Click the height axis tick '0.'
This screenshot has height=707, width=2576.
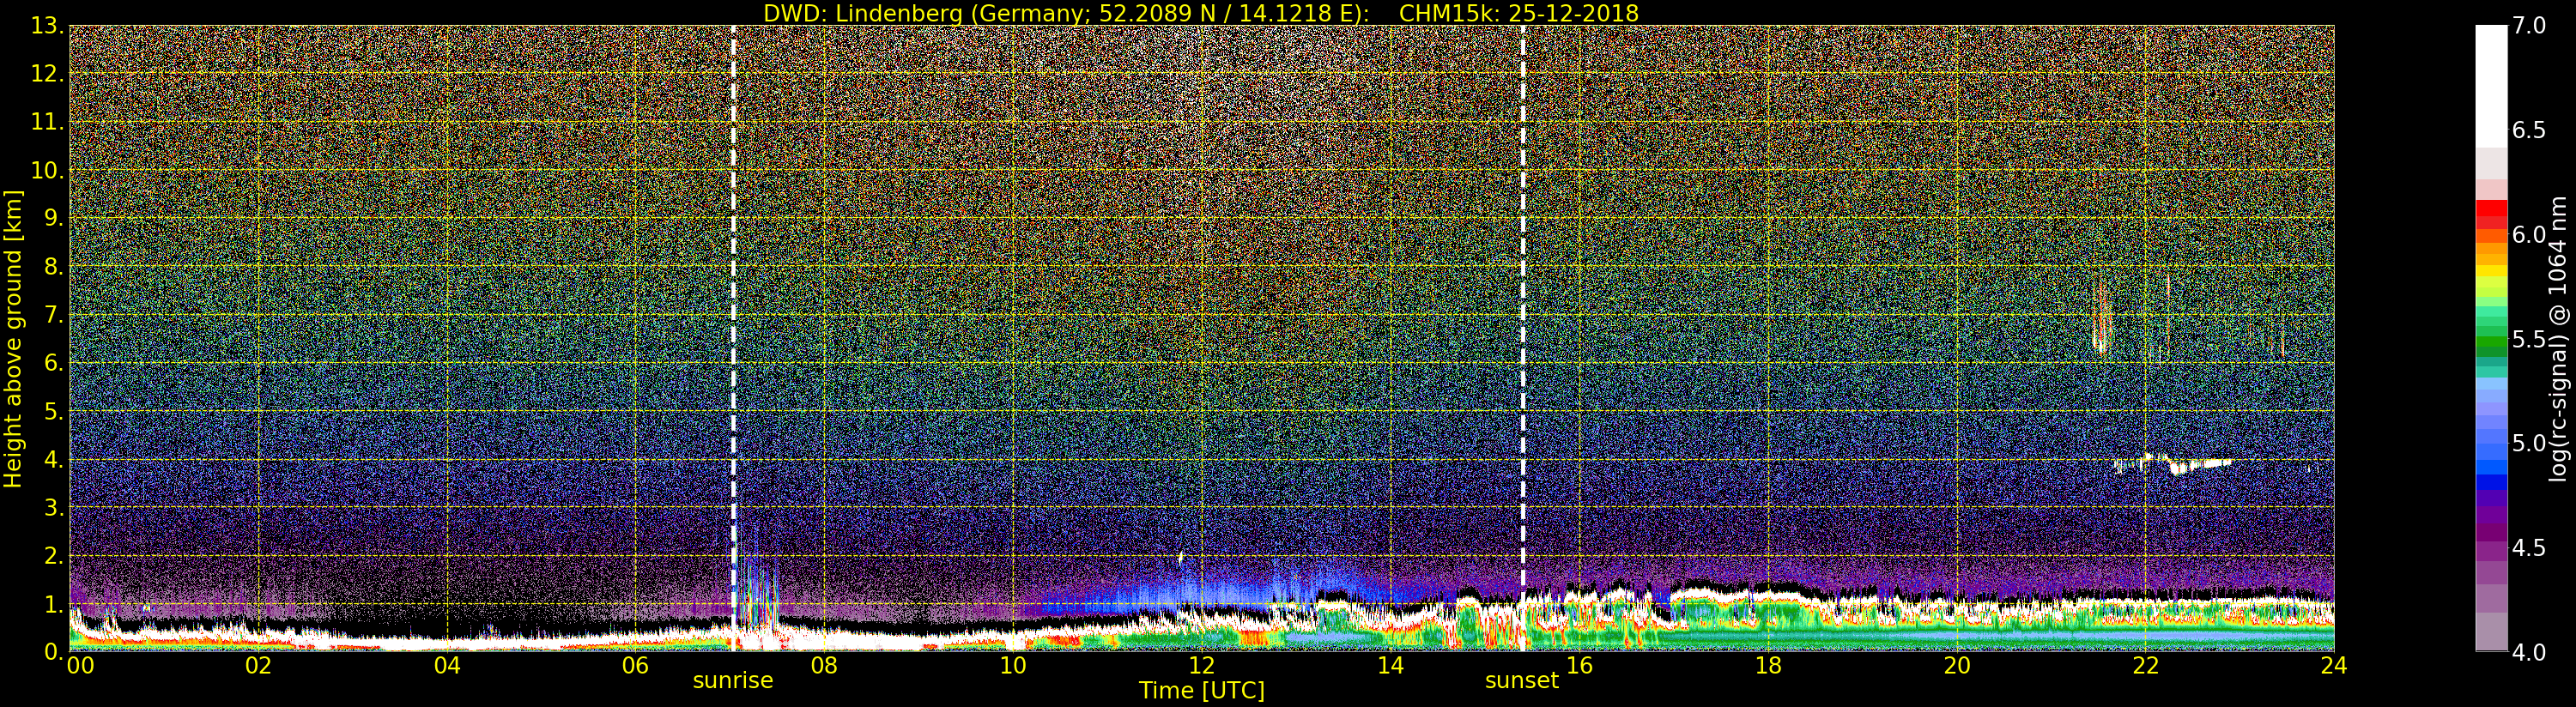click(x=53, y=652)
